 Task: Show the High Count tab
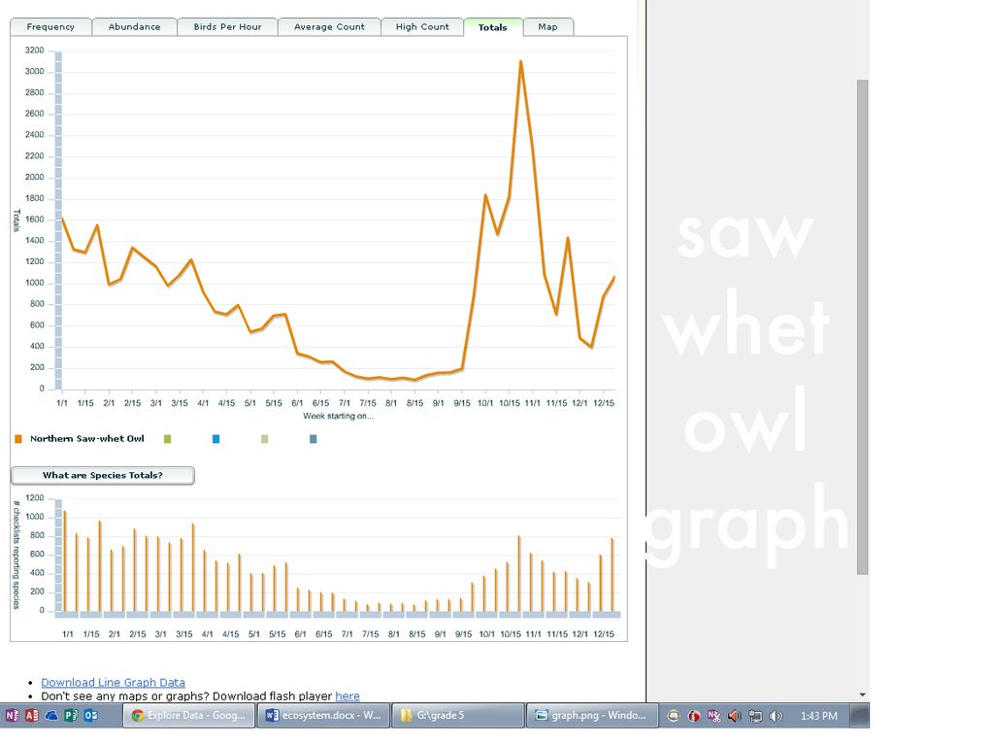coord(422,27)
